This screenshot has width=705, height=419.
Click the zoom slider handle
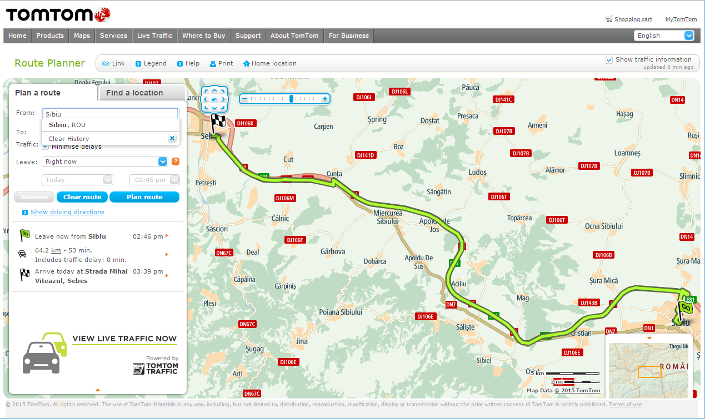click(x=291, y=99)
